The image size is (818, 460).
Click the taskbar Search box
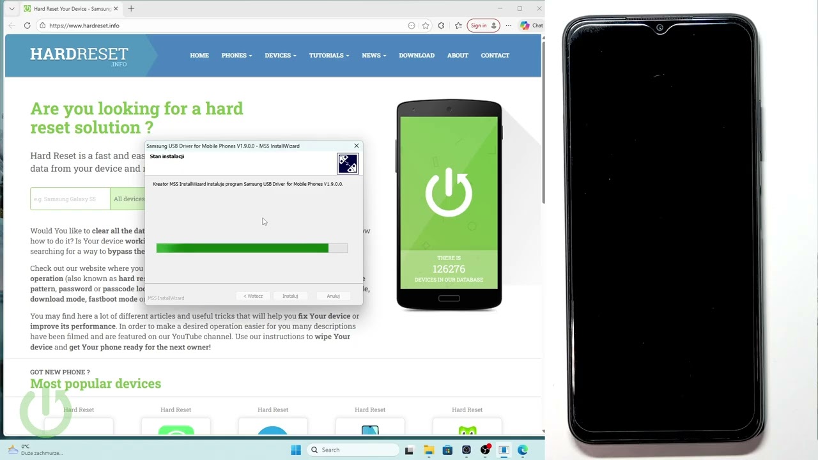[x=351, y=450]
